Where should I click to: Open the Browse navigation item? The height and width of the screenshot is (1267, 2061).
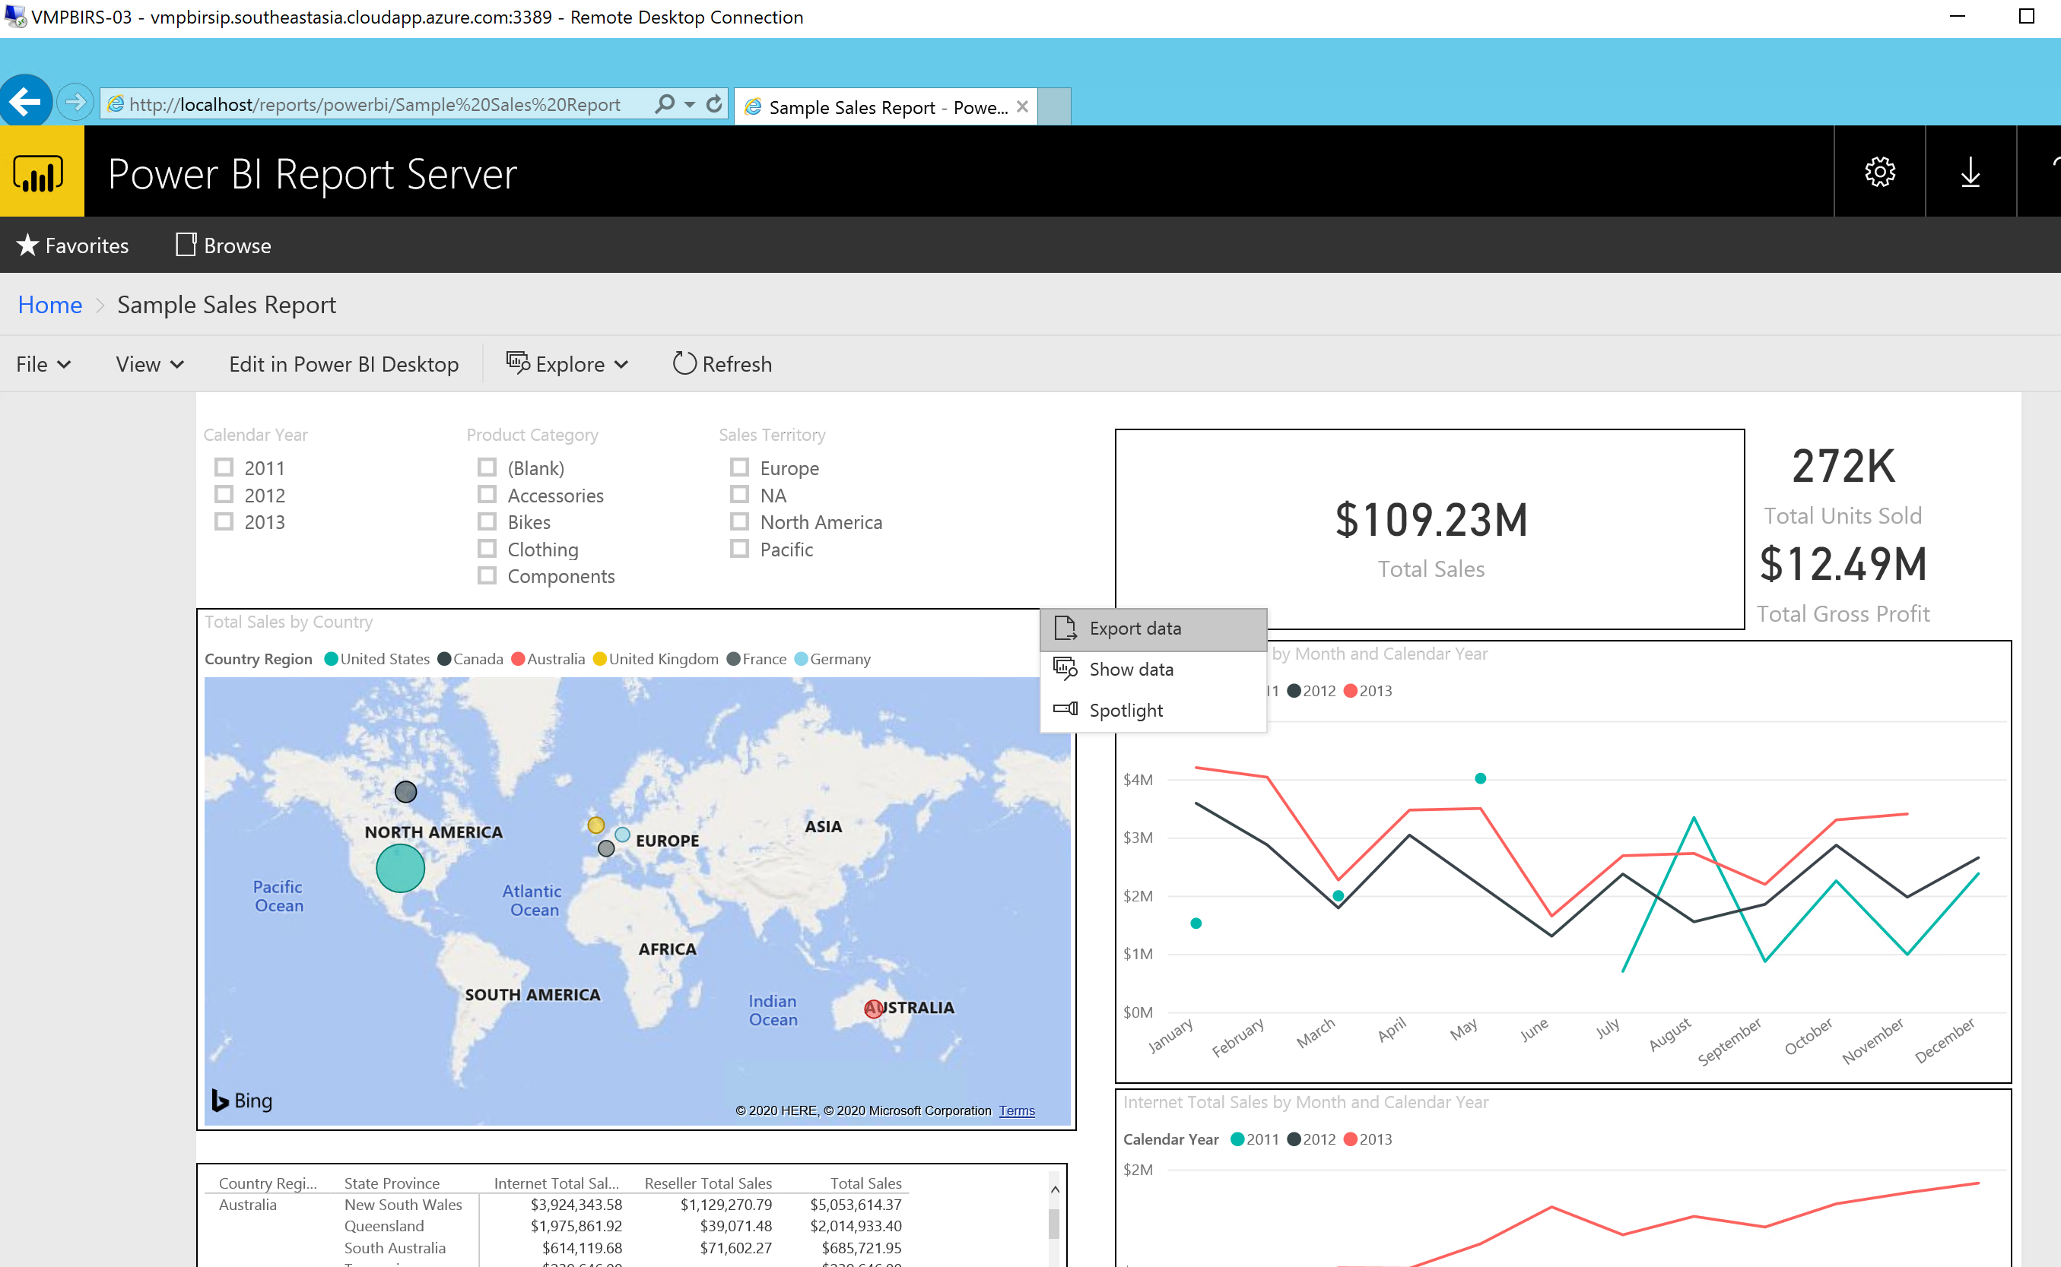tap(224, 245)
